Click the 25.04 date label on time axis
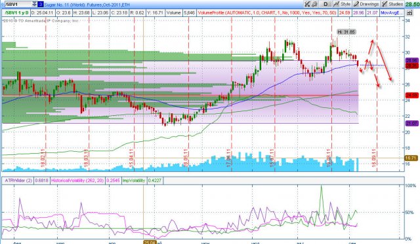 coord(150,242)
